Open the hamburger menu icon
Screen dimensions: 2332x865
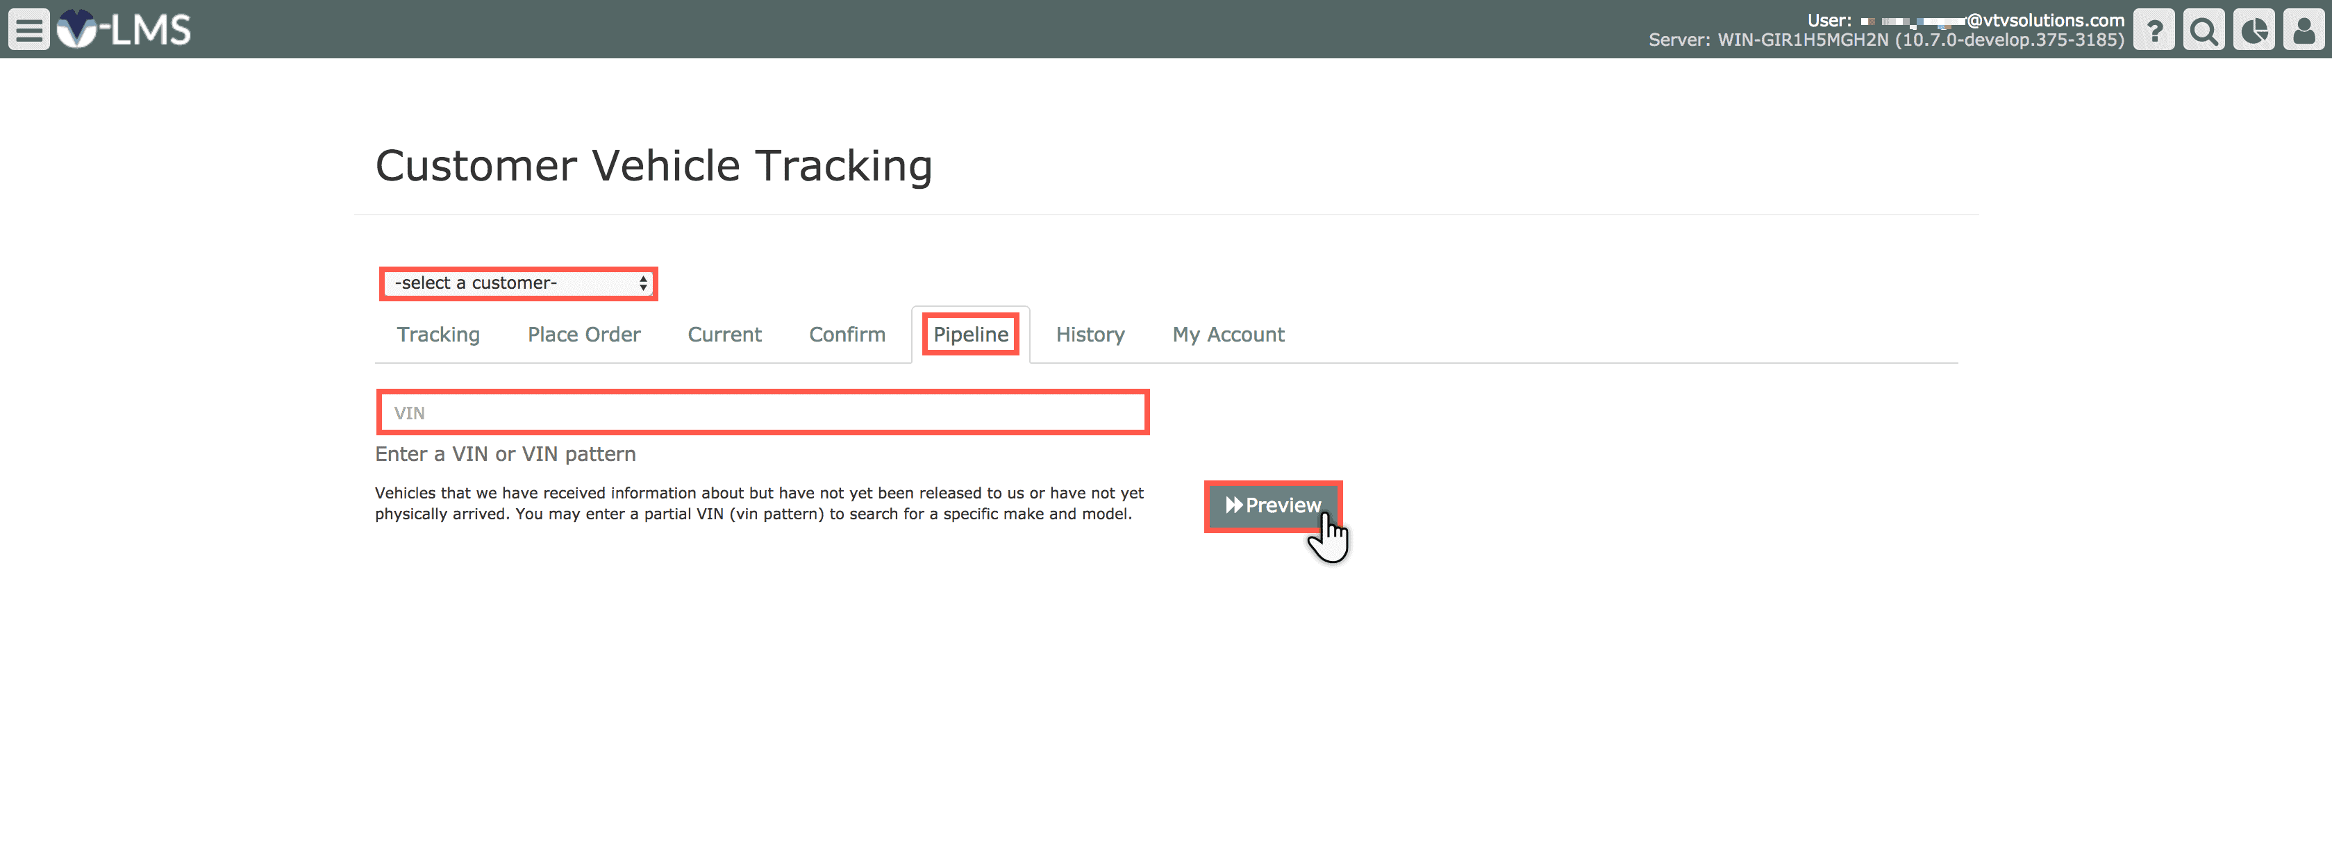(29, 29)
